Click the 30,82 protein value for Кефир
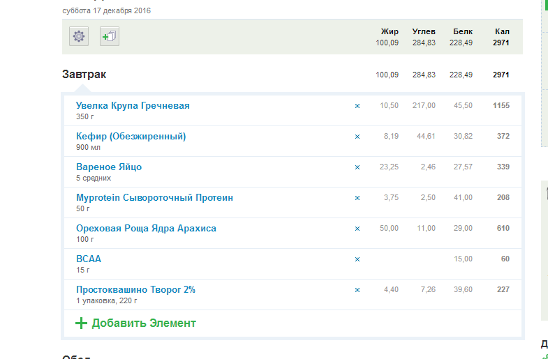 [x=463, y=137]
